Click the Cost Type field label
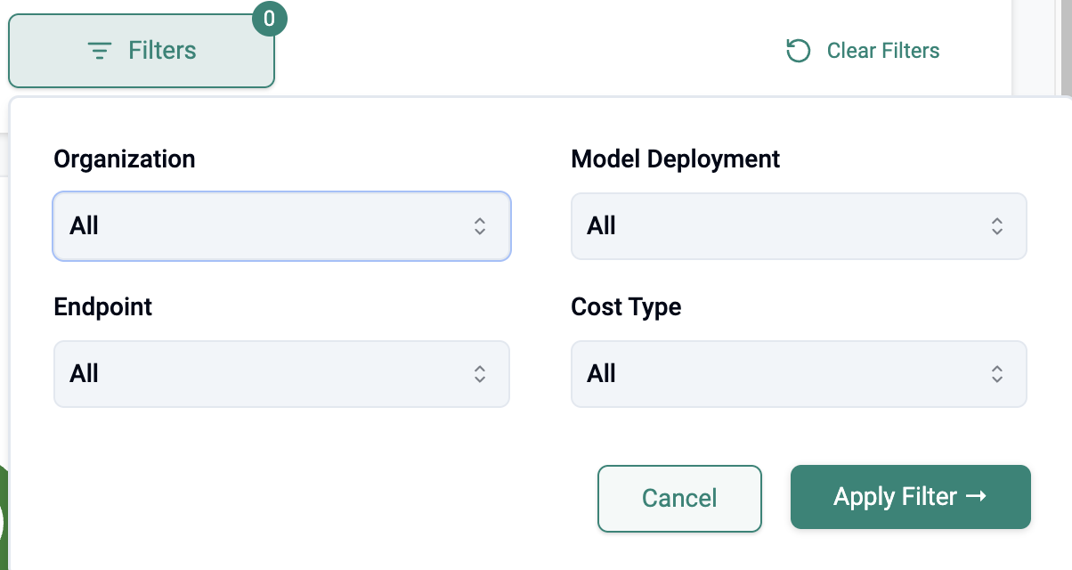This screenshot has height=570, width=1072. (626, 307)
